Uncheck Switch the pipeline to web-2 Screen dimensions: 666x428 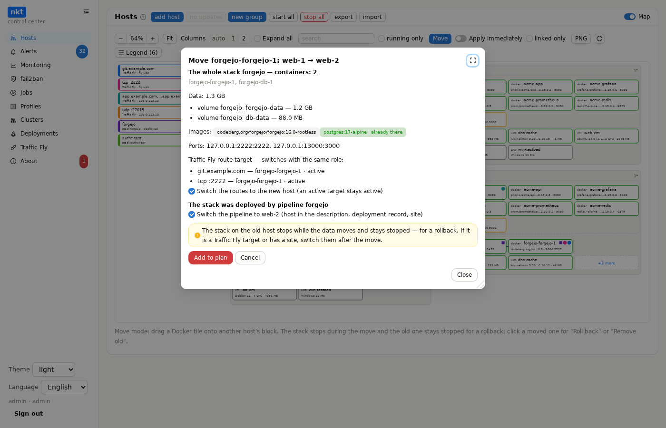click(x=192, y=214)
